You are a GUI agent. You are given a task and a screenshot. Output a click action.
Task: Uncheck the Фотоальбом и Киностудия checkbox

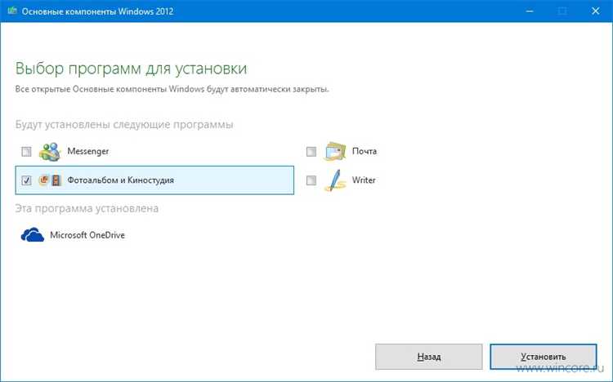point(27,180)
